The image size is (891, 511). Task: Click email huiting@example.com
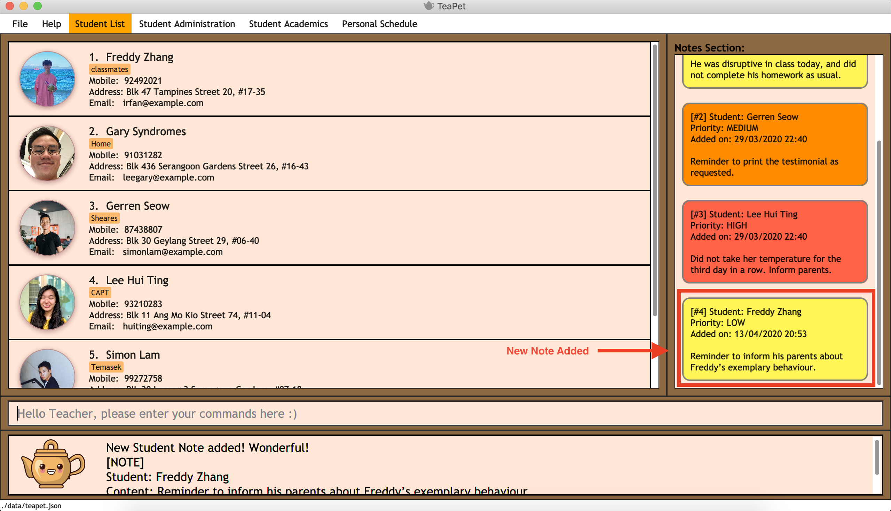167,326
